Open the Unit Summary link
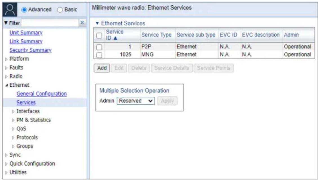The width and height of the screenshot is (318, 180). click(26, 33)
